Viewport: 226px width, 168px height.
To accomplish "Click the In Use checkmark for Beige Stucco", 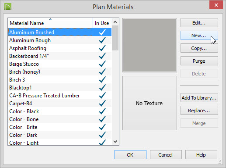I will tap(102, 64).
